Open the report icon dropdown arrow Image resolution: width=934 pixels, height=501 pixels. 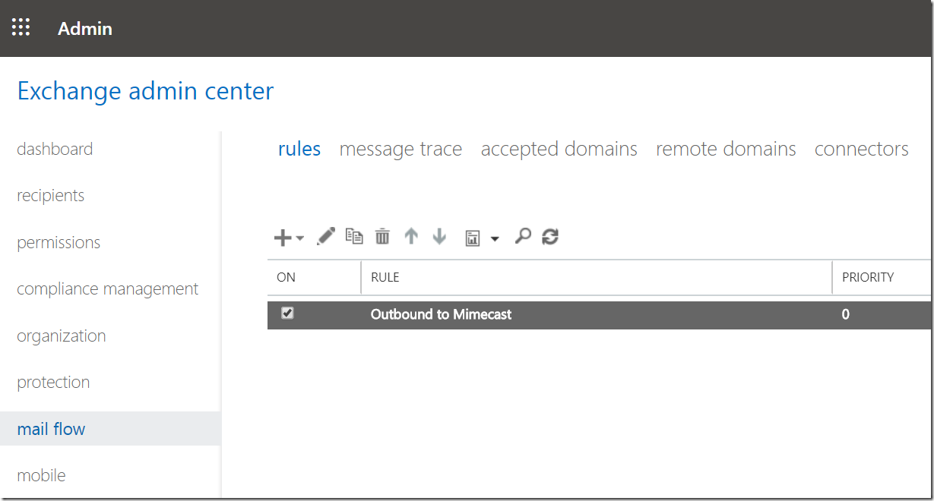click(495, 239)
